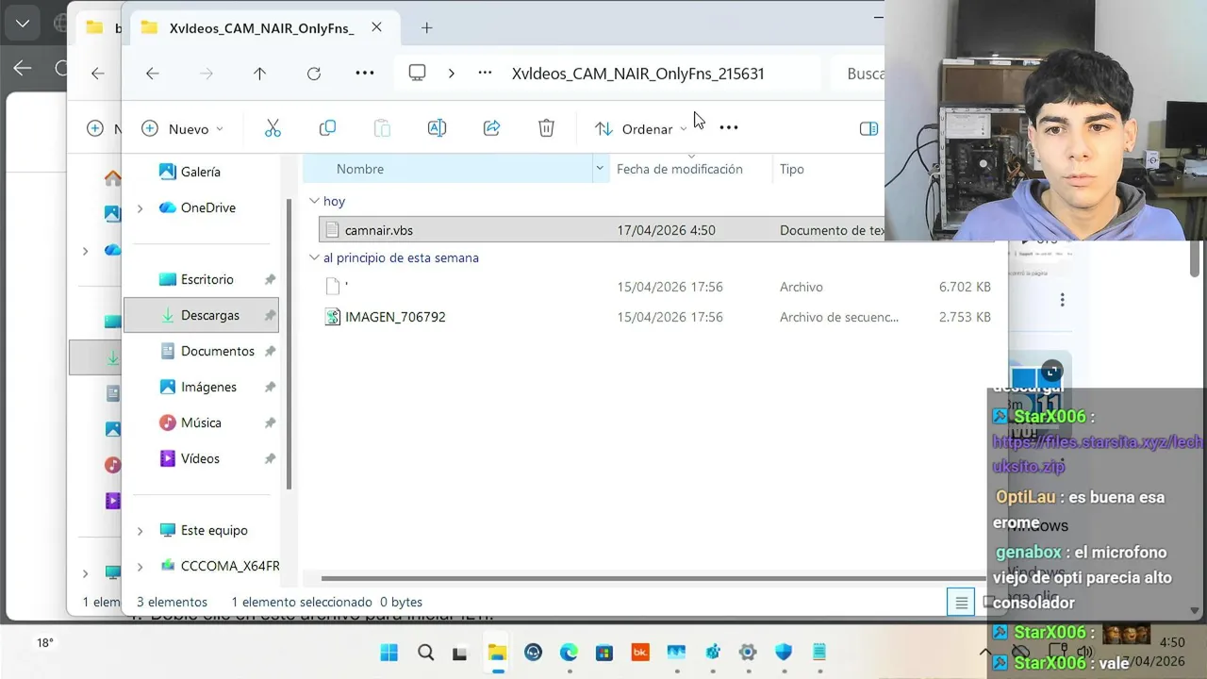Open Microsoft Edge from the taskbar
The height and width of the screenshot is (679, 1207).
569,653
